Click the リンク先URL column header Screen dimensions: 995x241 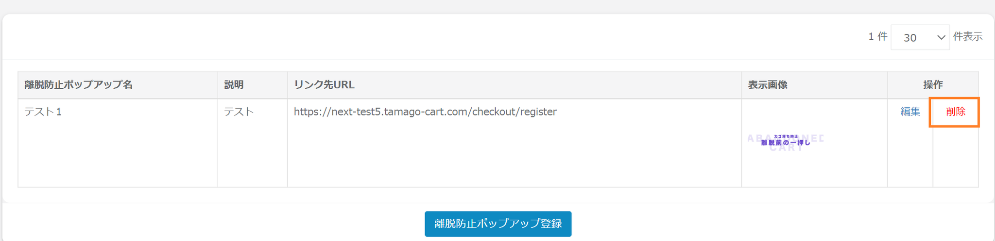coord(324,85)
